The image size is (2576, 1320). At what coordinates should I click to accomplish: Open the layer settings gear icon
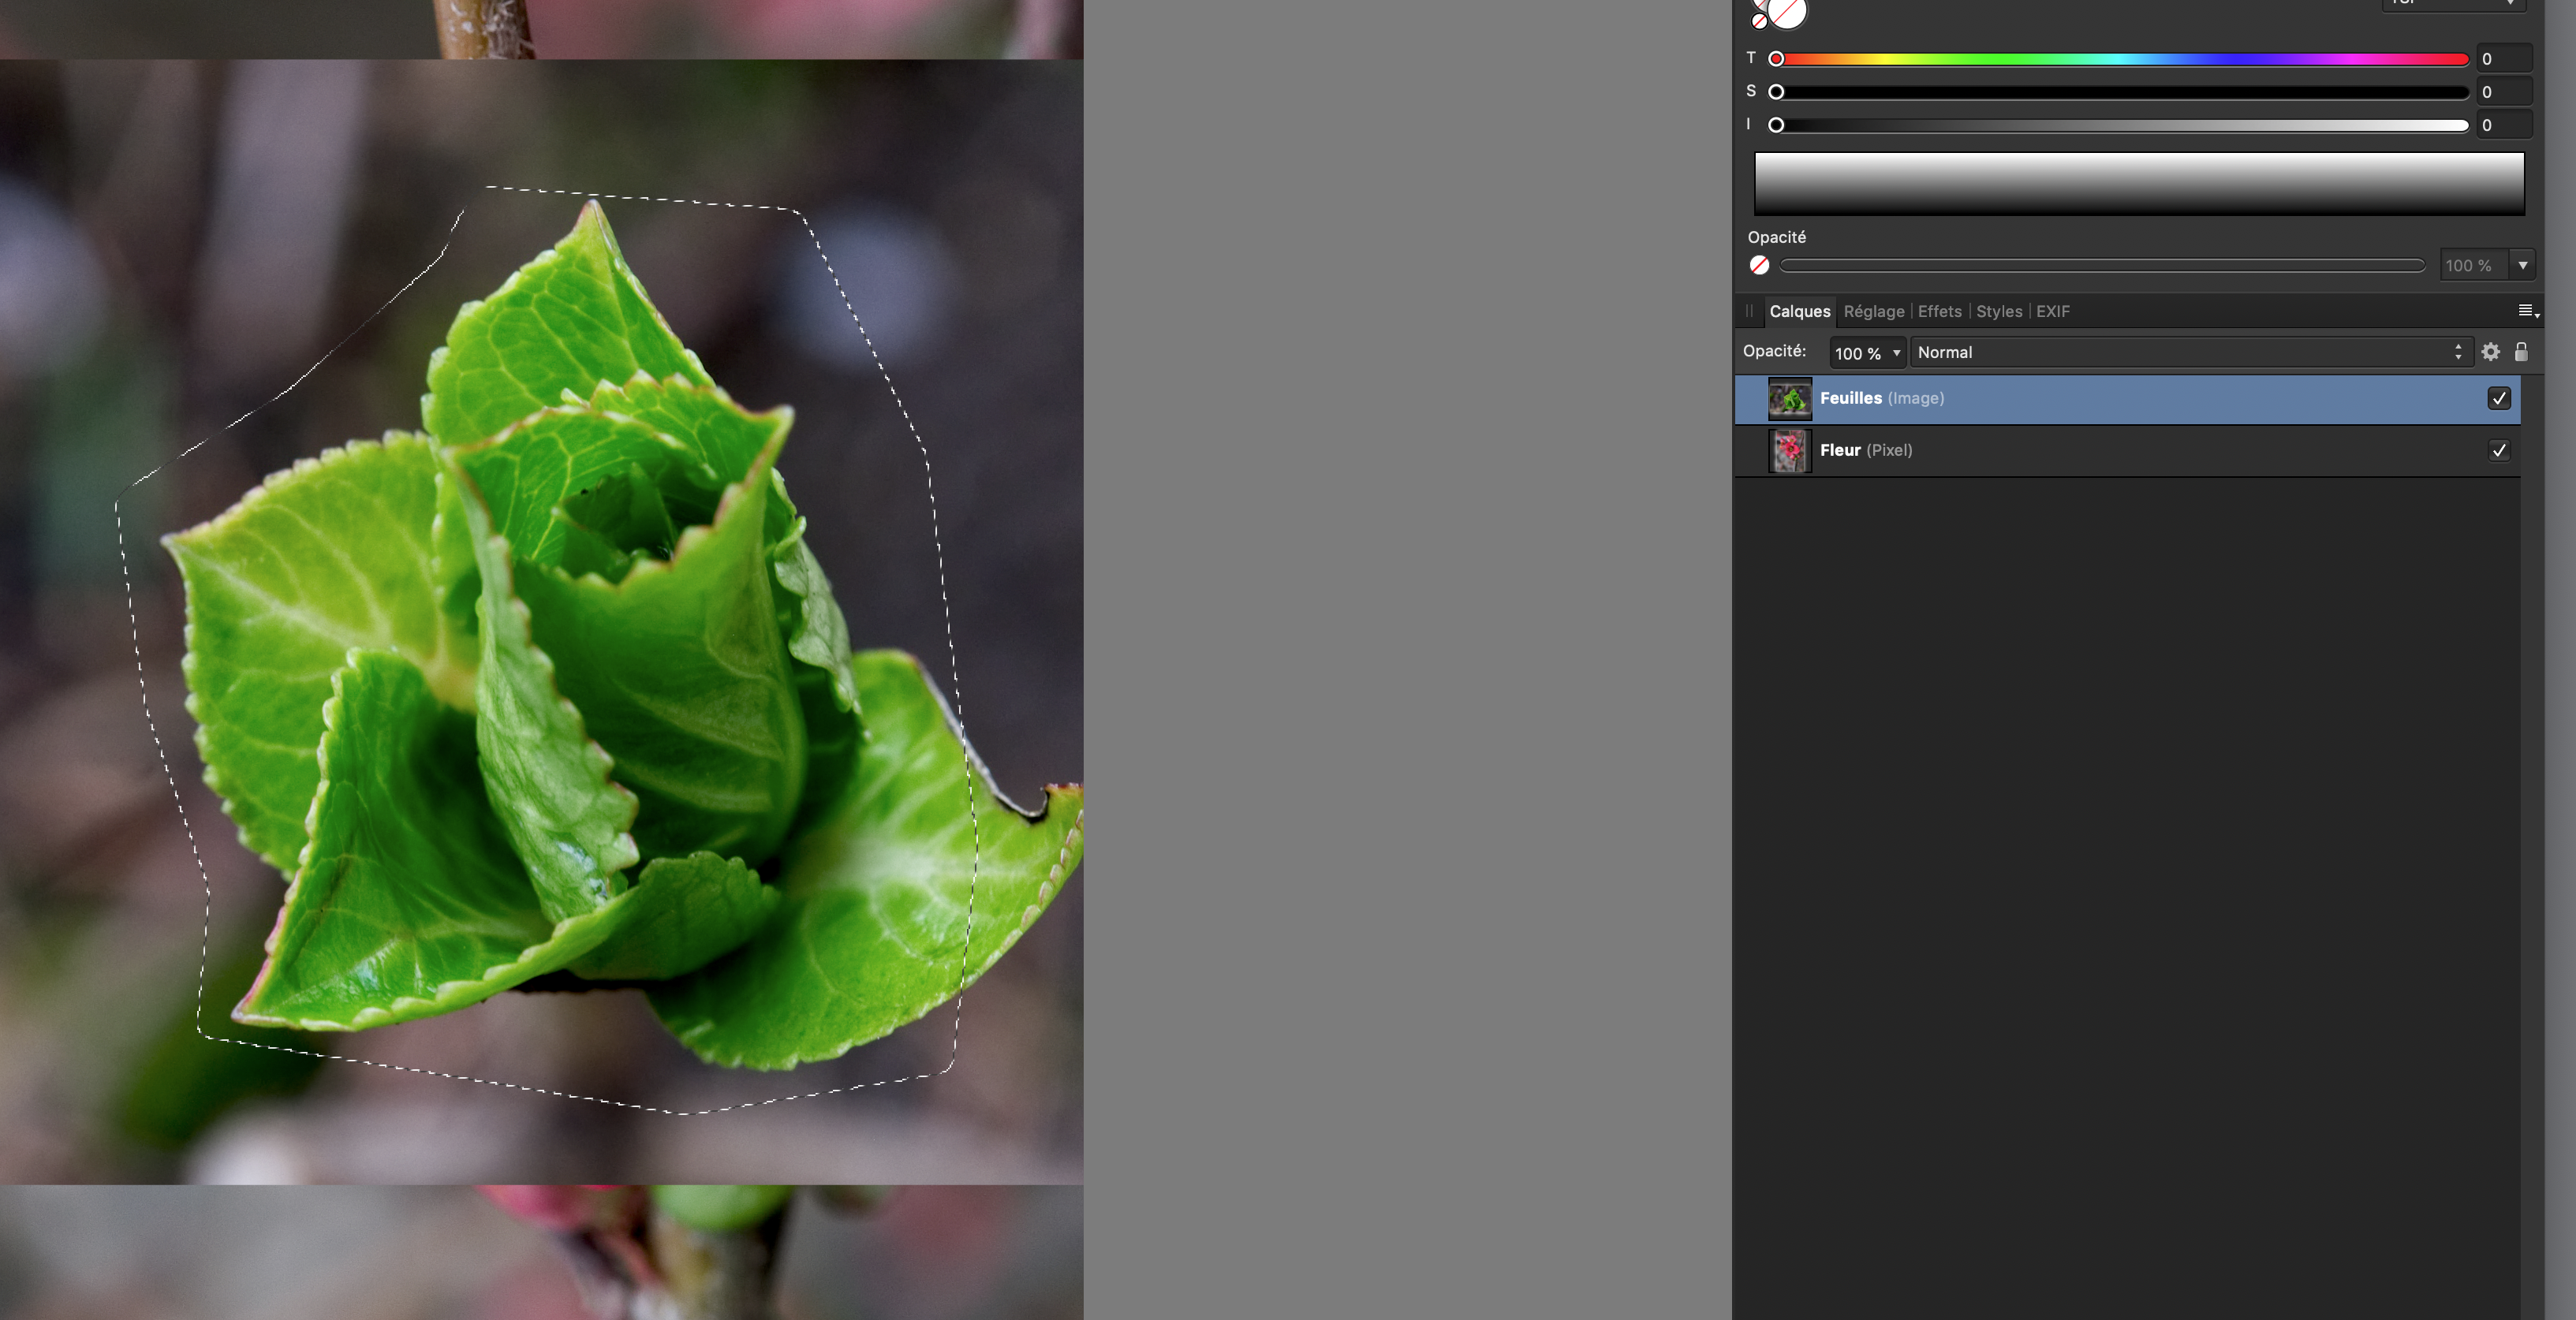(2490, 352)
